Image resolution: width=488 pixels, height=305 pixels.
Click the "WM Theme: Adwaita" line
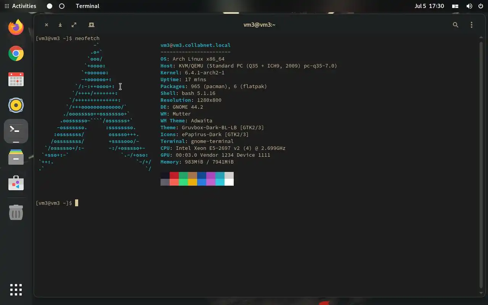(186, 121)
